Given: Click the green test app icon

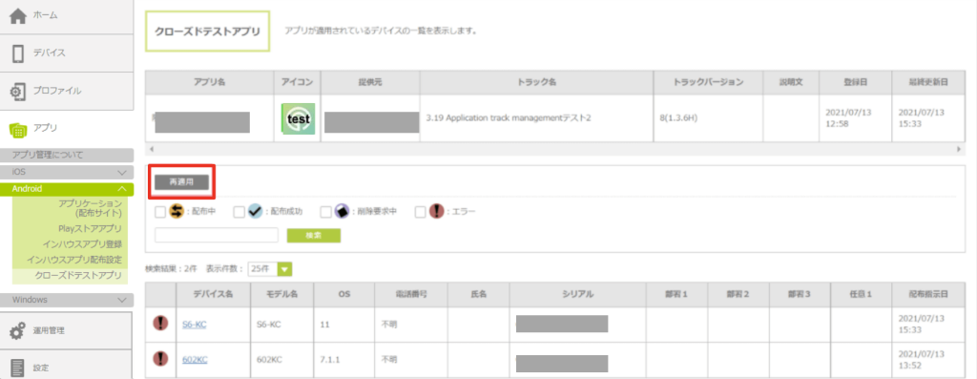Looking at the screenshot, I should [298, 118].
